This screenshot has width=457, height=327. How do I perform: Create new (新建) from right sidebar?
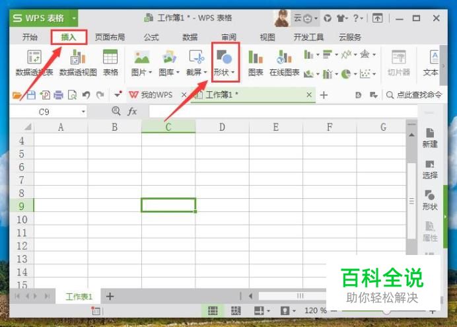coord(430,137)
